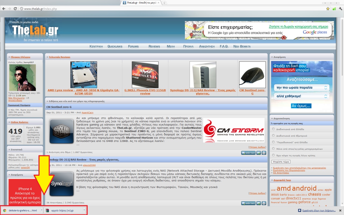Select poll option 'Διαδικτυακά από Ελλάδα'
Screen dimensions: 344x215
coord(273,129)
